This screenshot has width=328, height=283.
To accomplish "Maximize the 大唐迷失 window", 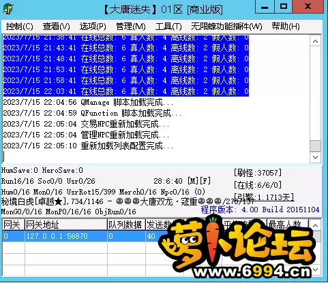I will (284, 7).
